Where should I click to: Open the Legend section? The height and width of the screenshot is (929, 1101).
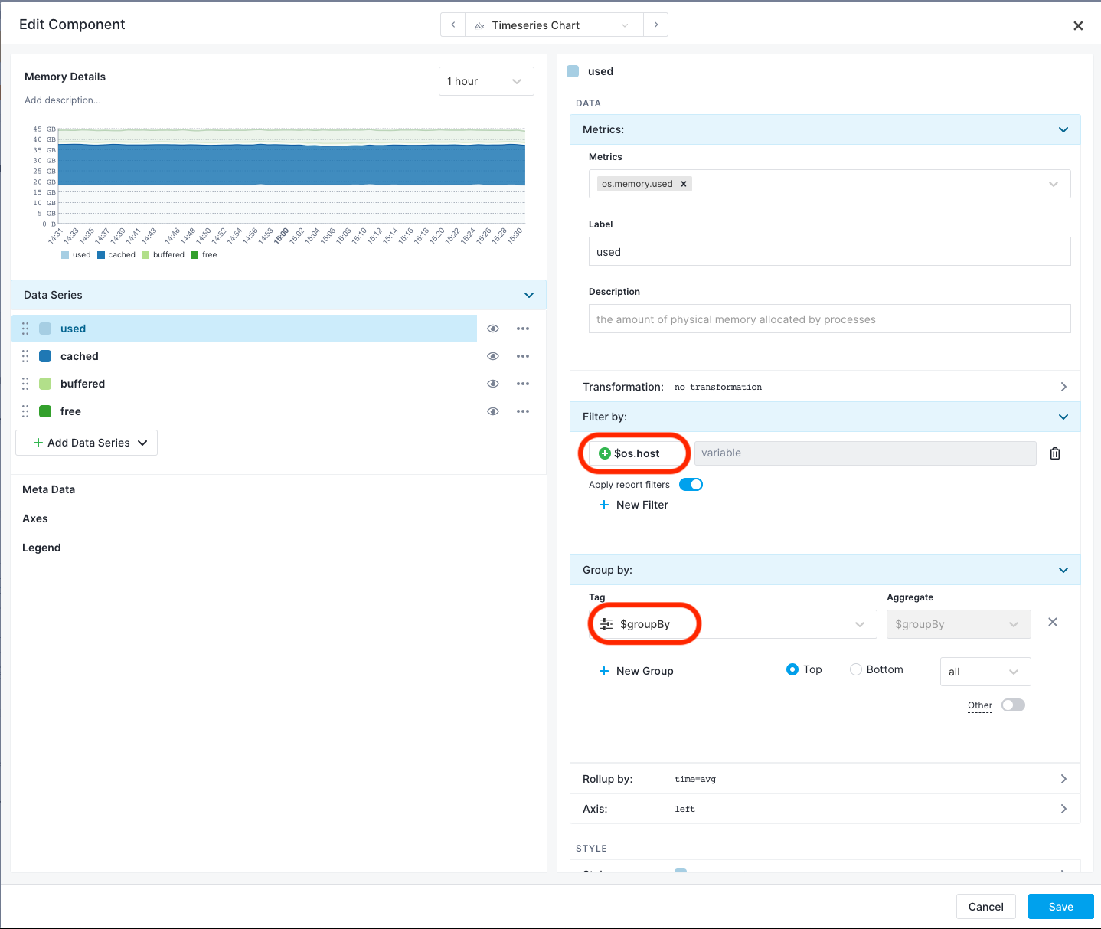[x=41, y=548]
